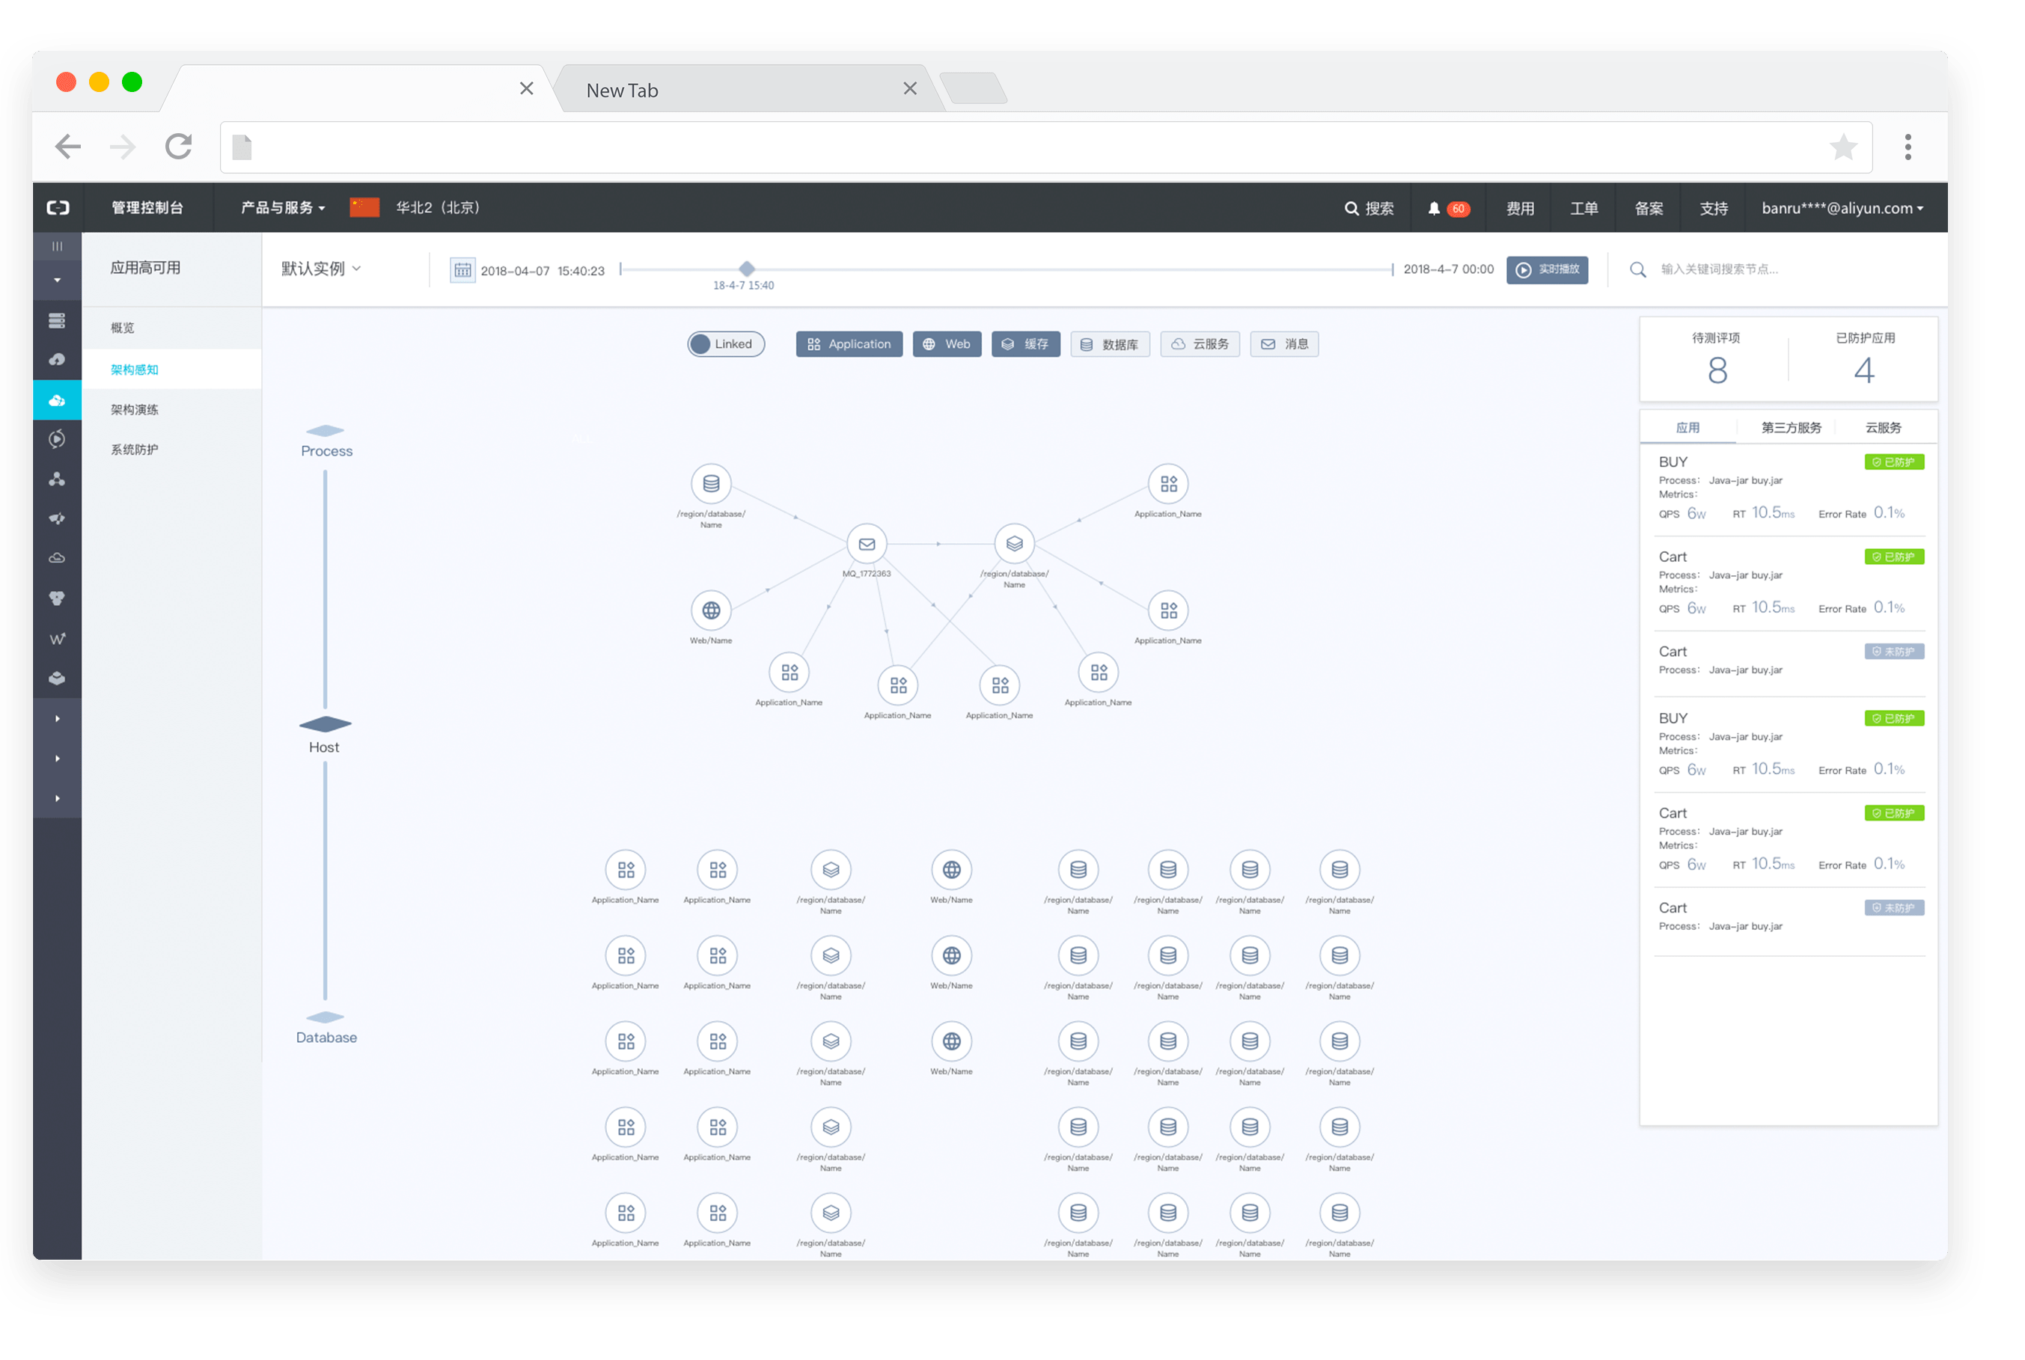Screen dimensions: 2025x1360
Task: Click the China flag region icon
Action: pos(364,208)
